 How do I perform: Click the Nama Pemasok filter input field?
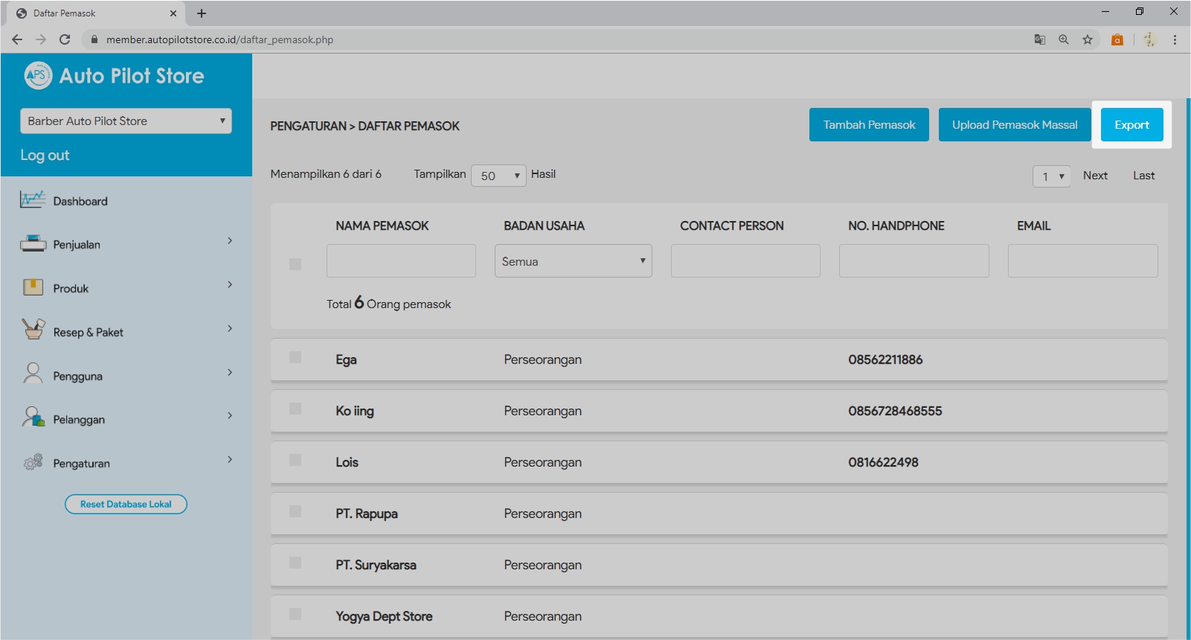point(401,261)
